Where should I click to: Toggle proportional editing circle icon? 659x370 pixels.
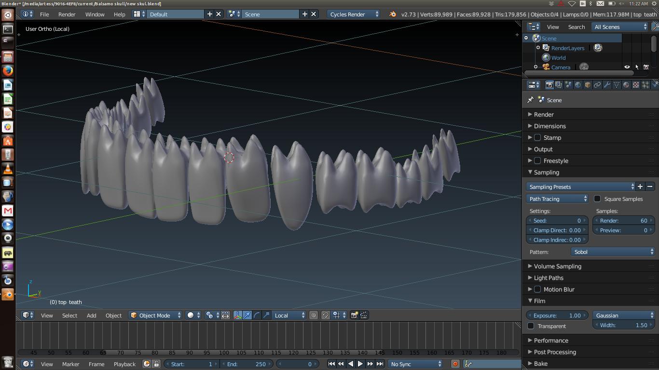click(x=314, y=315)
